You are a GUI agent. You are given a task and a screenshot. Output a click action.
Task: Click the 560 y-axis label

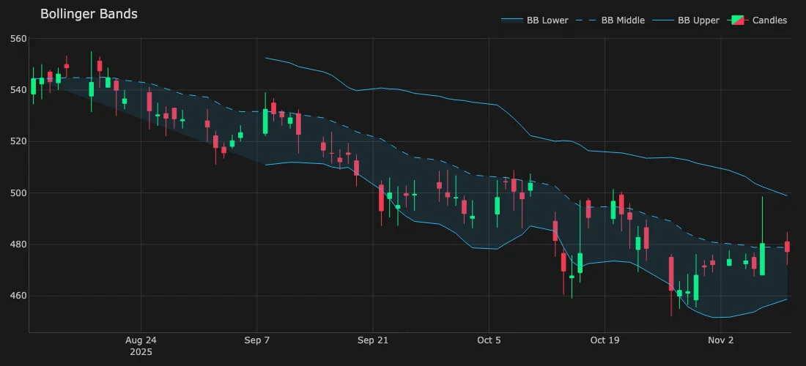pyautogui.click(x=18, y=39)
